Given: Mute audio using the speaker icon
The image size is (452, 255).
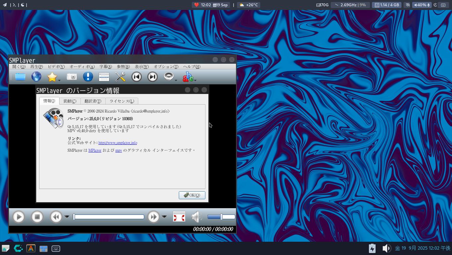Looking at the screenshot, I should click(196, 217).
